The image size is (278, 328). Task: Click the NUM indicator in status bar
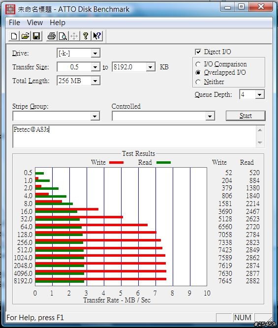click(x=243, y=318)
